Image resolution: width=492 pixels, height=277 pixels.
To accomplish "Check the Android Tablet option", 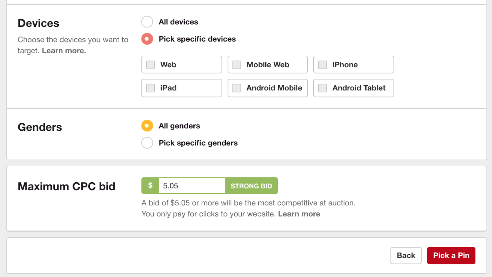I will [x=322, y=88].
